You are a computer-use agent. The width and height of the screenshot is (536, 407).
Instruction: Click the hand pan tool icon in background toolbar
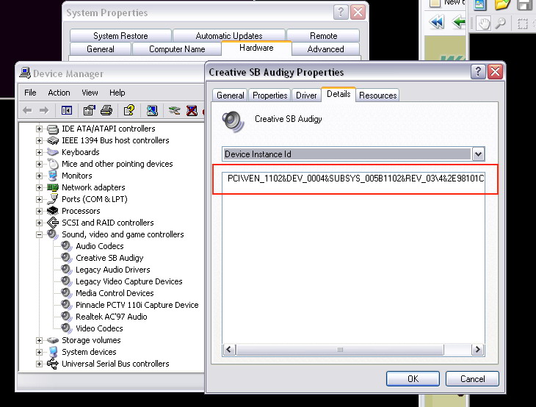coord(483,24)
